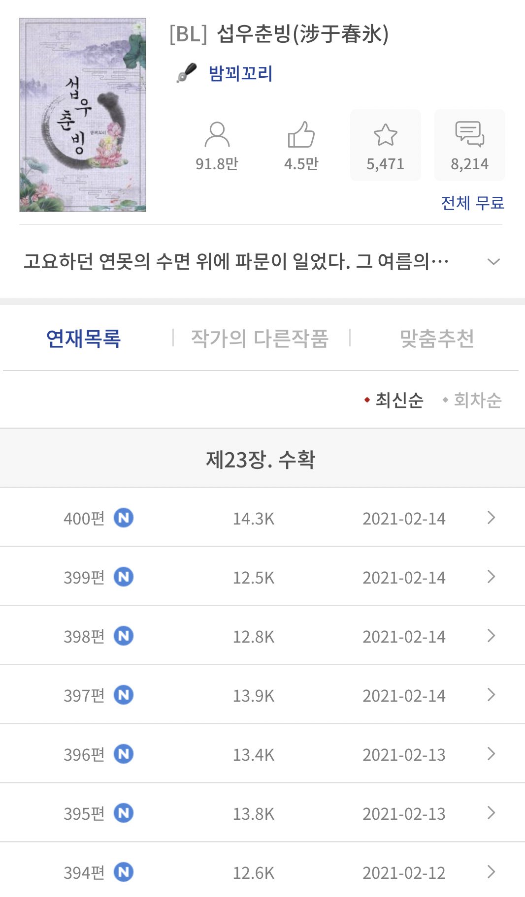The width and height of the screenshot is (525, 897).
Task: Switch to the 맞춤추천 tab
Action: pos(437,338)
